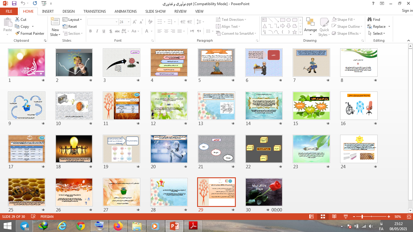Image resolution: width=413 pixels, height=232 pixels.
Task: Click the Replace button
Action: pyautogui.click(x=379, y=27)
